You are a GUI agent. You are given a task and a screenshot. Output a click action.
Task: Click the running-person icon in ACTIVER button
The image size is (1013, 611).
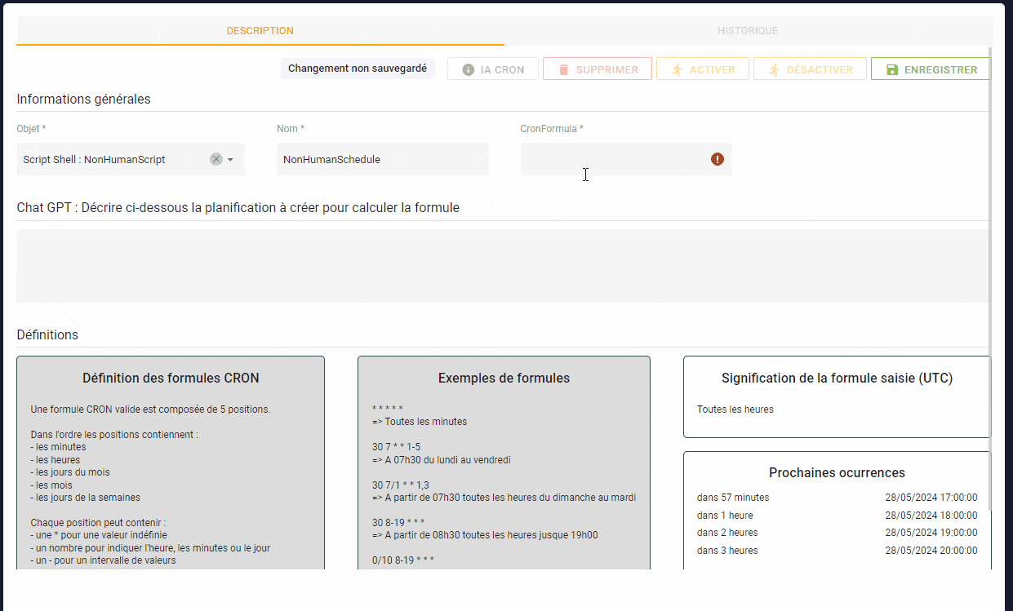[x=677, y=69]
